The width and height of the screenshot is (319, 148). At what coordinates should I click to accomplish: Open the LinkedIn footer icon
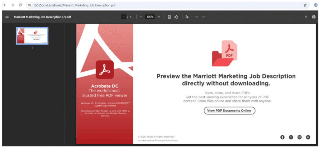pos(308,137)
